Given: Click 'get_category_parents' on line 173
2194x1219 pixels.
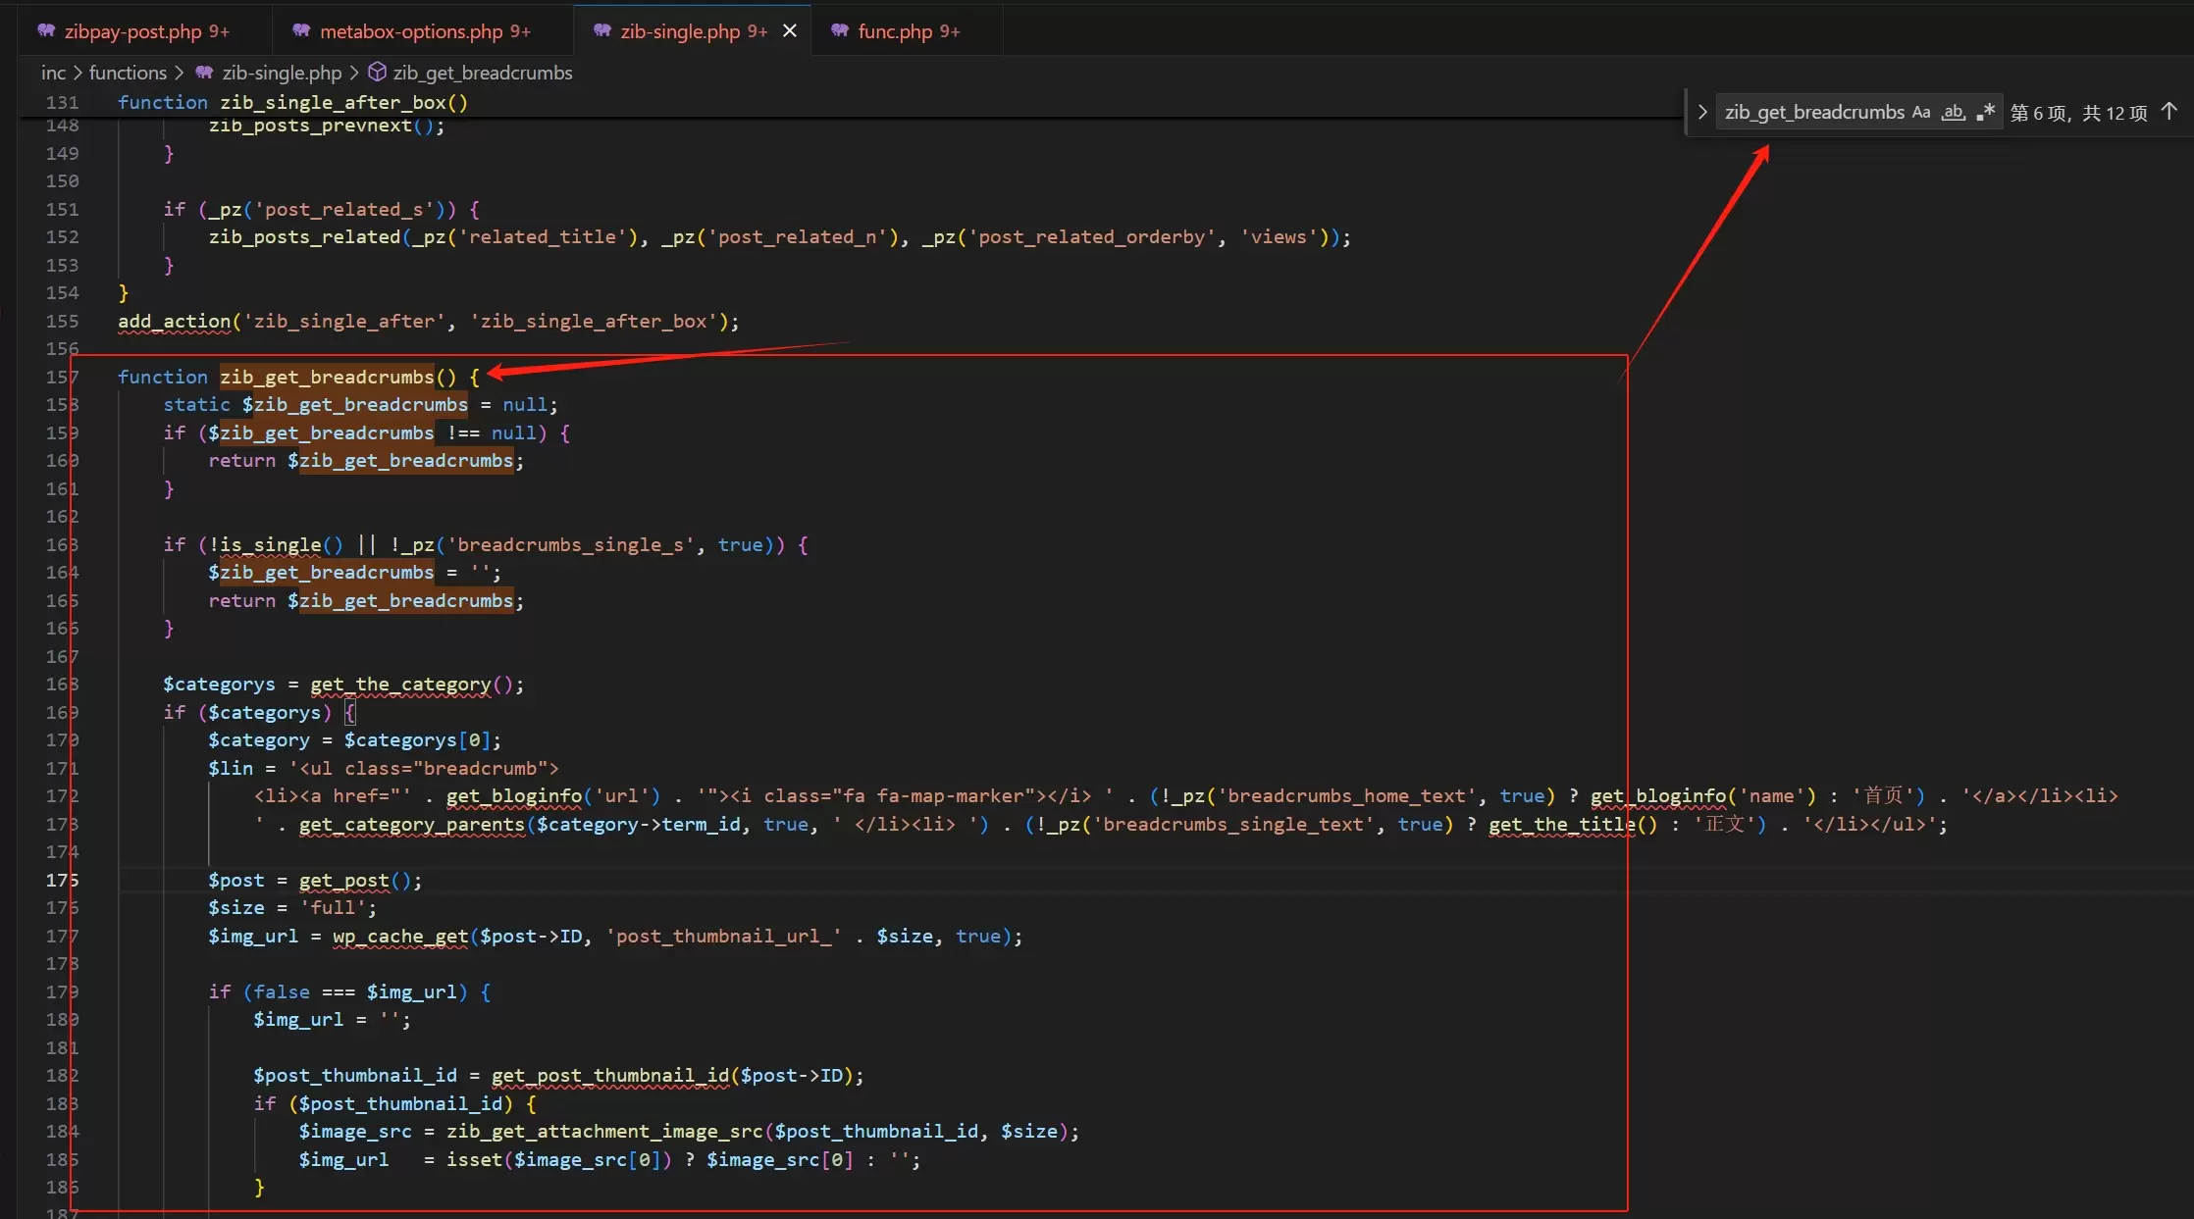Looking at the screenshot, I should [x=412, y=824].
